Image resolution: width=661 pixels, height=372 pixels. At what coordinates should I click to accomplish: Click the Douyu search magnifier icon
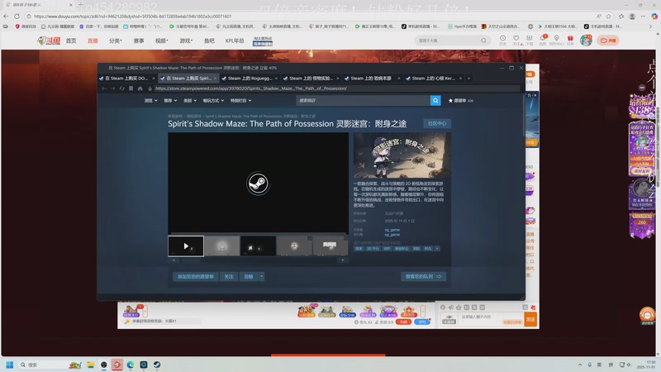pyautogui.click(x=483, y=41)
